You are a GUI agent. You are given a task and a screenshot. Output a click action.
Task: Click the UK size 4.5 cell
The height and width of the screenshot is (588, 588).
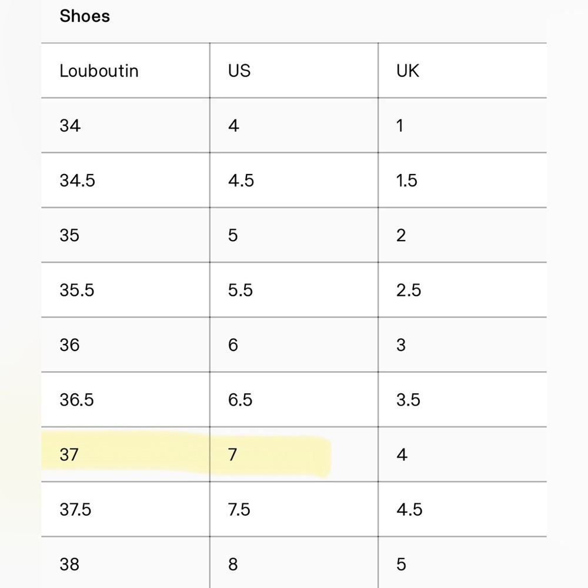tap(462, 509)
